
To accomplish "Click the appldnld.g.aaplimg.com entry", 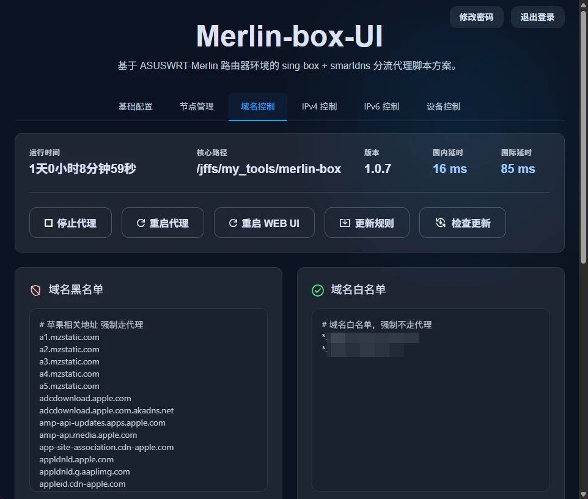I will [84, 471].
